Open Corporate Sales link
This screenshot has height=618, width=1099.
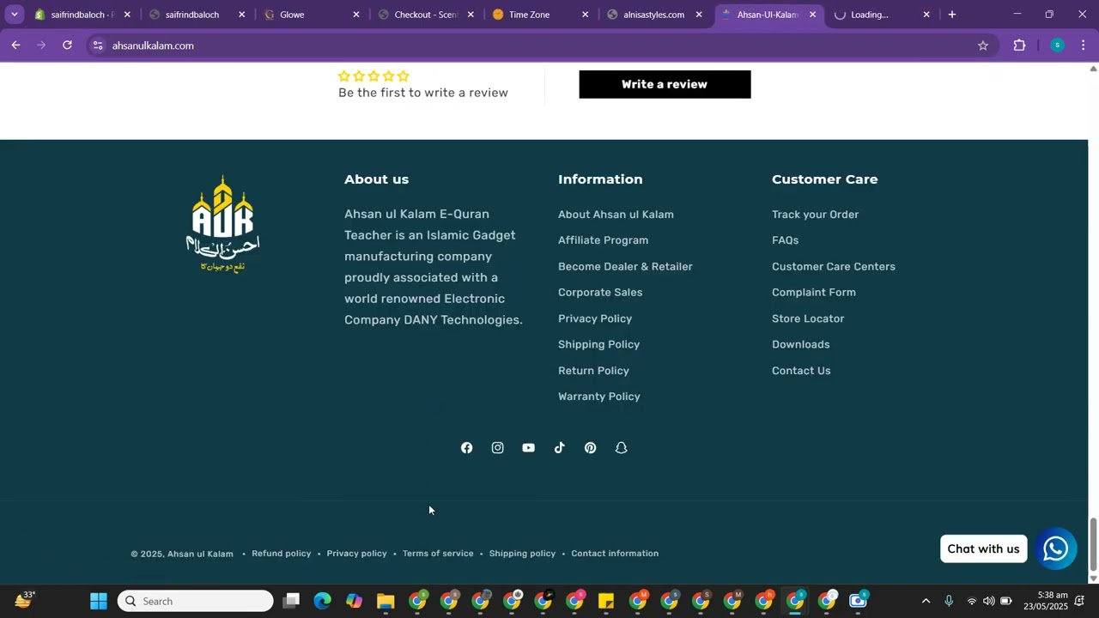tap(600, 293)
